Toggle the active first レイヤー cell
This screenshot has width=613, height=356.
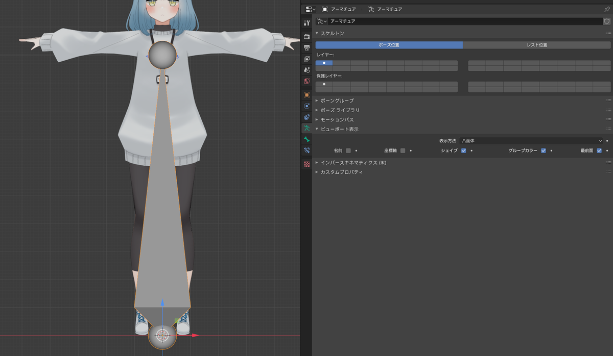(324, 63)
